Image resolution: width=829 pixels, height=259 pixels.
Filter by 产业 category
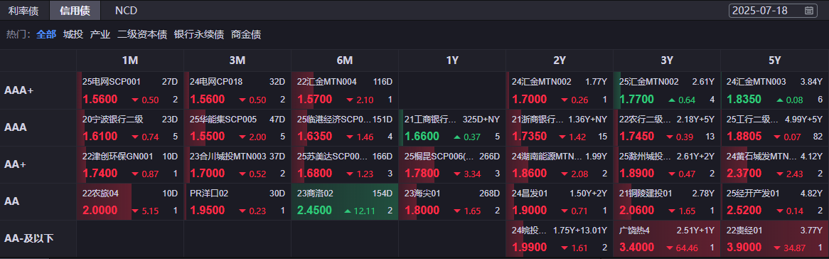click(x=100, y=34)
